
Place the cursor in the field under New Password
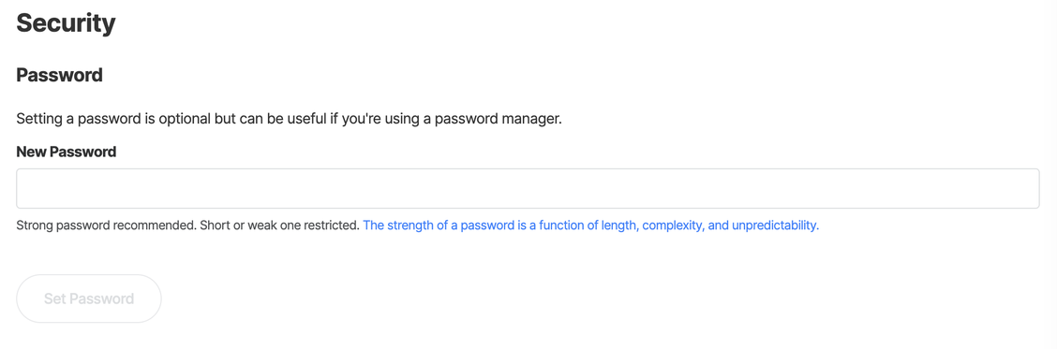point(528,189)
